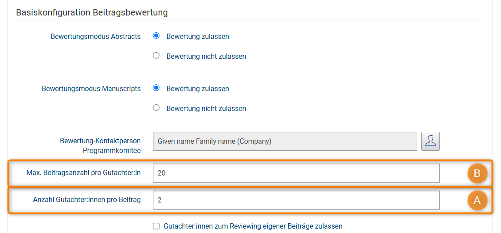Click the Bewertung-Kontaktperson name field
This screenshot has height=233, width=501.
(285, 141)
